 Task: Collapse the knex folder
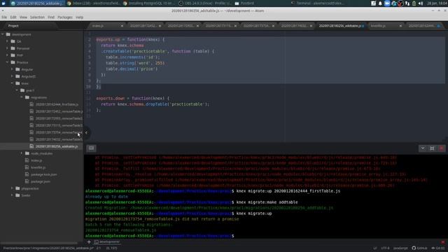tap(13, 83)
